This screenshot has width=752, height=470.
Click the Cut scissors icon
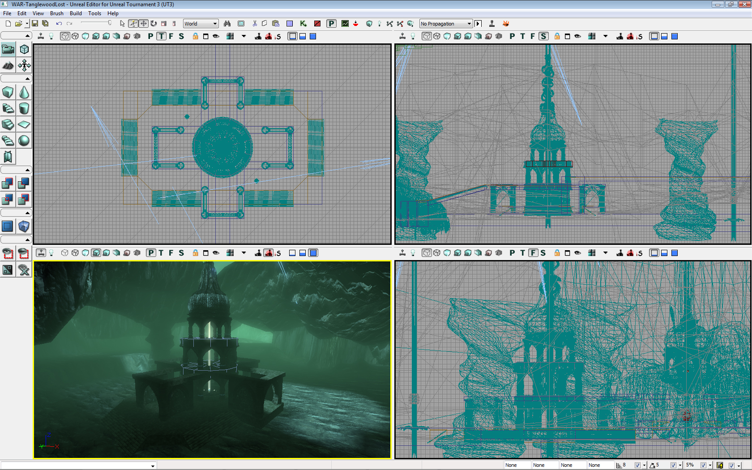[x=255, y=24]
